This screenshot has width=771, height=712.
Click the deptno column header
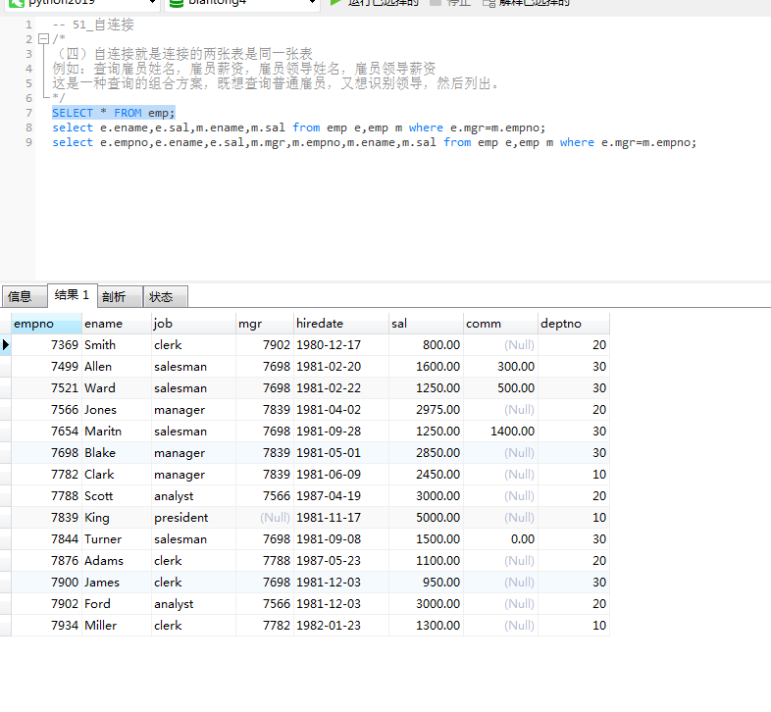573,324
